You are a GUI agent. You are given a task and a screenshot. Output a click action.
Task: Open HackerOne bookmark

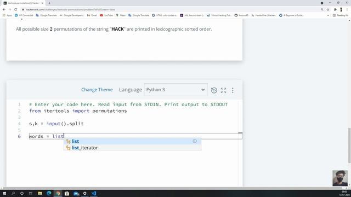[264, 15]
